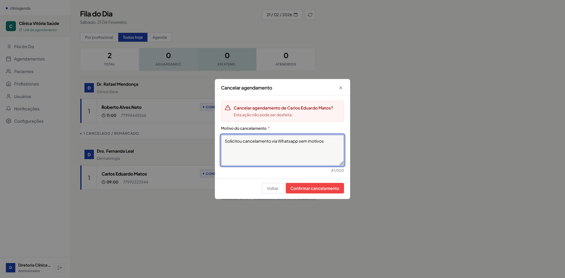This screenshot has height=278, width=565.
Task: Expand the 1 CANCELADO / REMARCADO section
Action: [110, 133]
